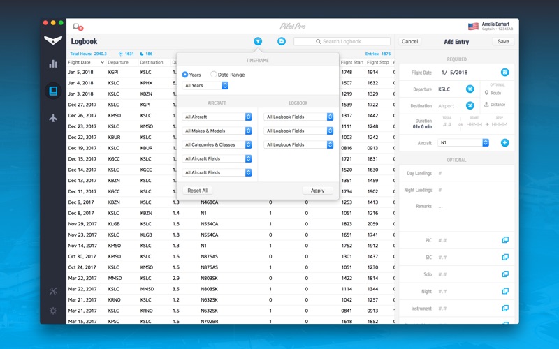Open the Flight Date calendar icon

[504, 73]
